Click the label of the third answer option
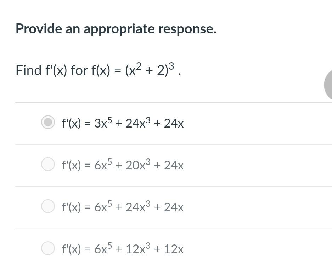The image size is (332, 275). (x=123, y=207)
